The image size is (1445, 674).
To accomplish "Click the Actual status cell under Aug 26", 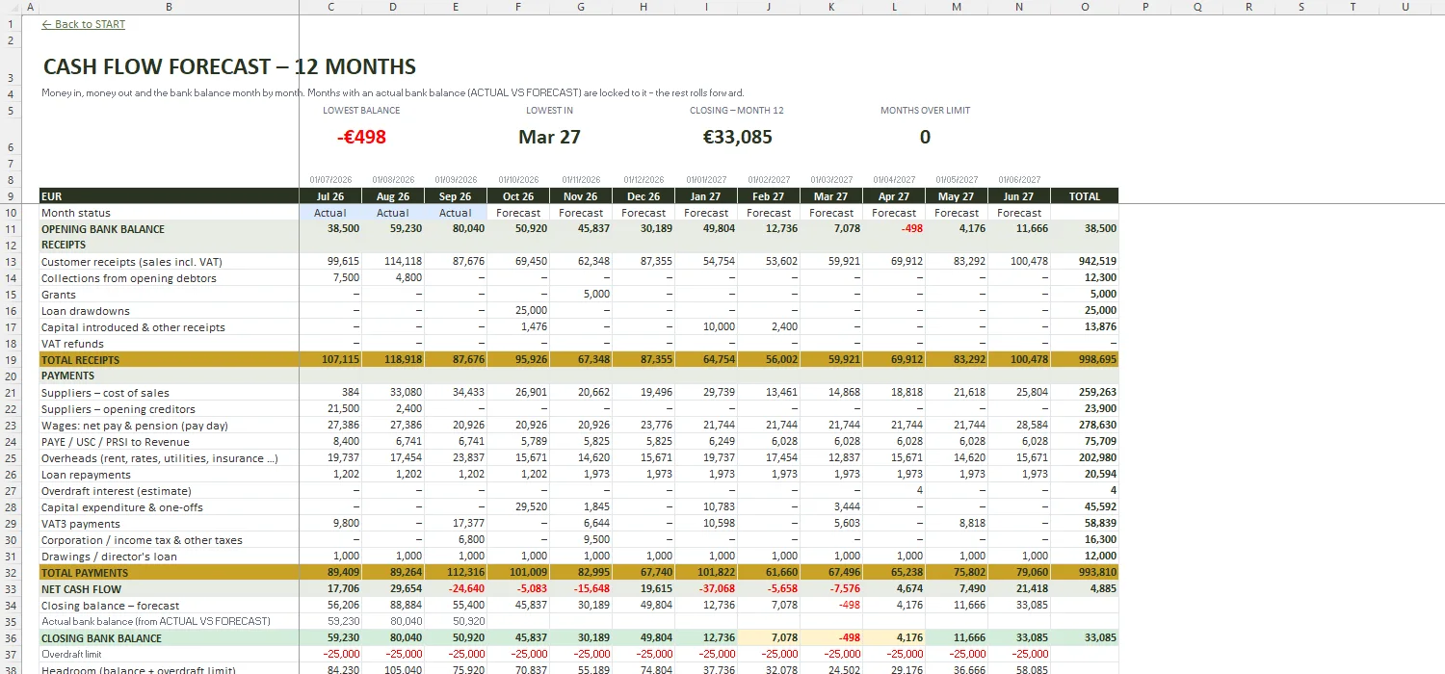I will tap(393, 213).
